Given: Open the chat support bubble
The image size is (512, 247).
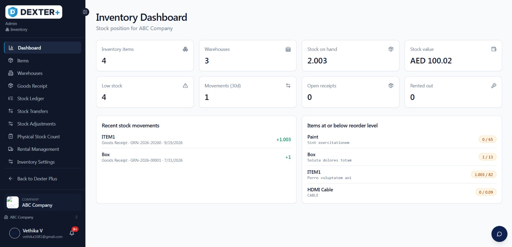Looking at the screenshot, I should click(x=499, y=234).
